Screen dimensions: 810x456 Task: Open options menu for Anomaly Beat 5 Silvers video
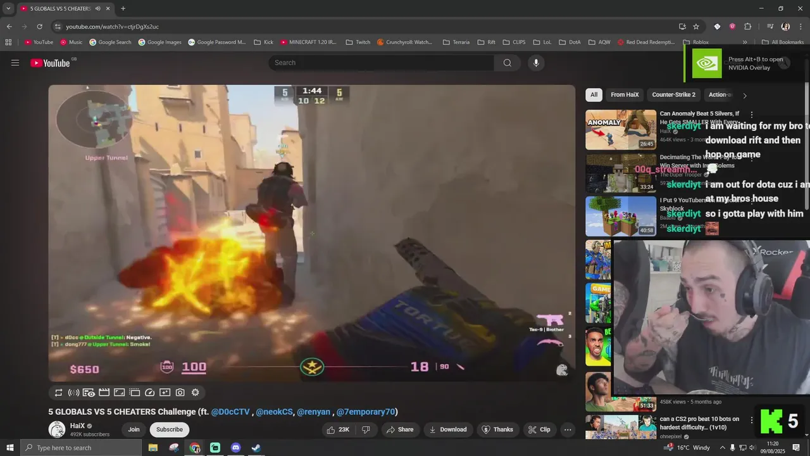[x=751, y=115]
